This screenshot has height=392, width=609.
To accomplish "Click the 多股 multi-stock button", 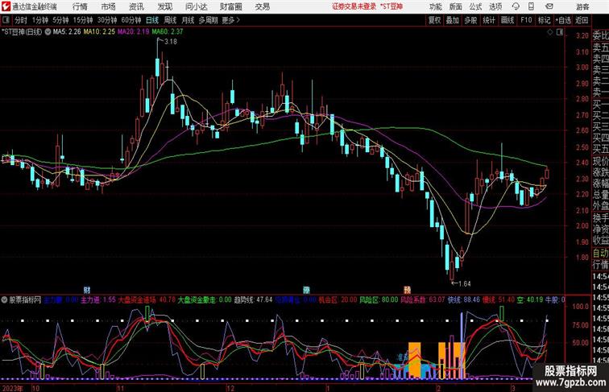I will point(470,20).
